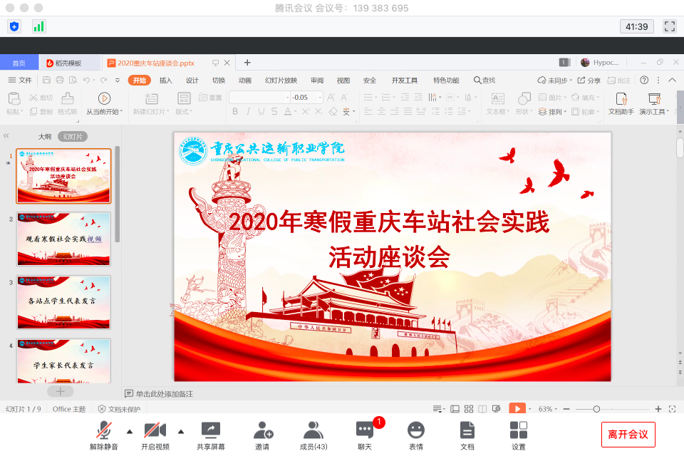Click the Leave Meeting (离开会议) button

click(628, 434)
